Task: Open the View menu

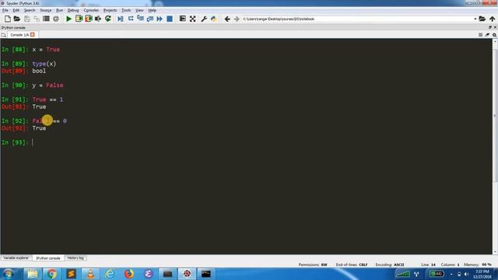Action: click(139, 10)
